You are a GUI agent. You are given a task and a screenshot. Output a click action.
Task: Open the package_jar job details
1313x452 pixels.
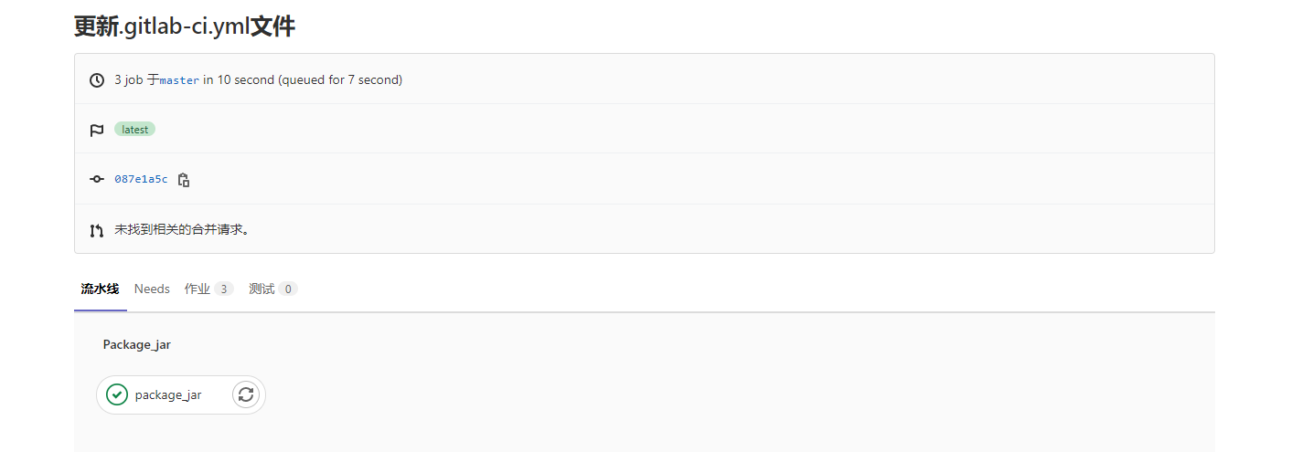pyautogui.click(x=168, y=394)
